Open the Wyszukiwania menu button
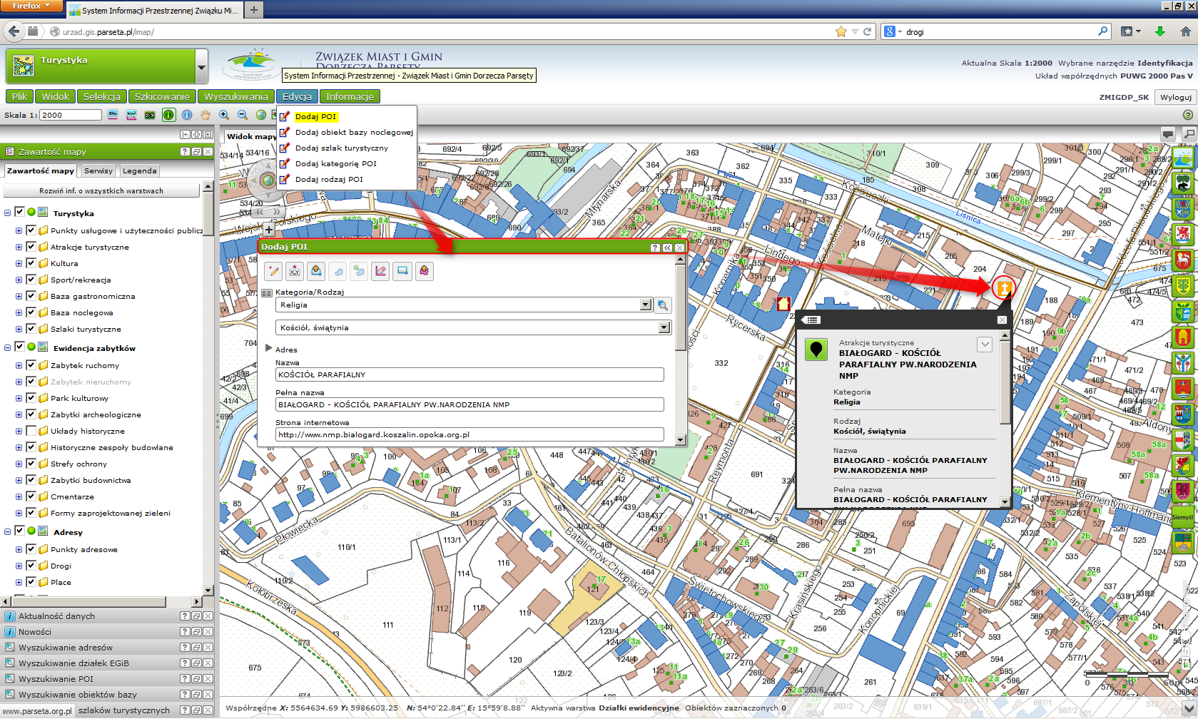 236,96
